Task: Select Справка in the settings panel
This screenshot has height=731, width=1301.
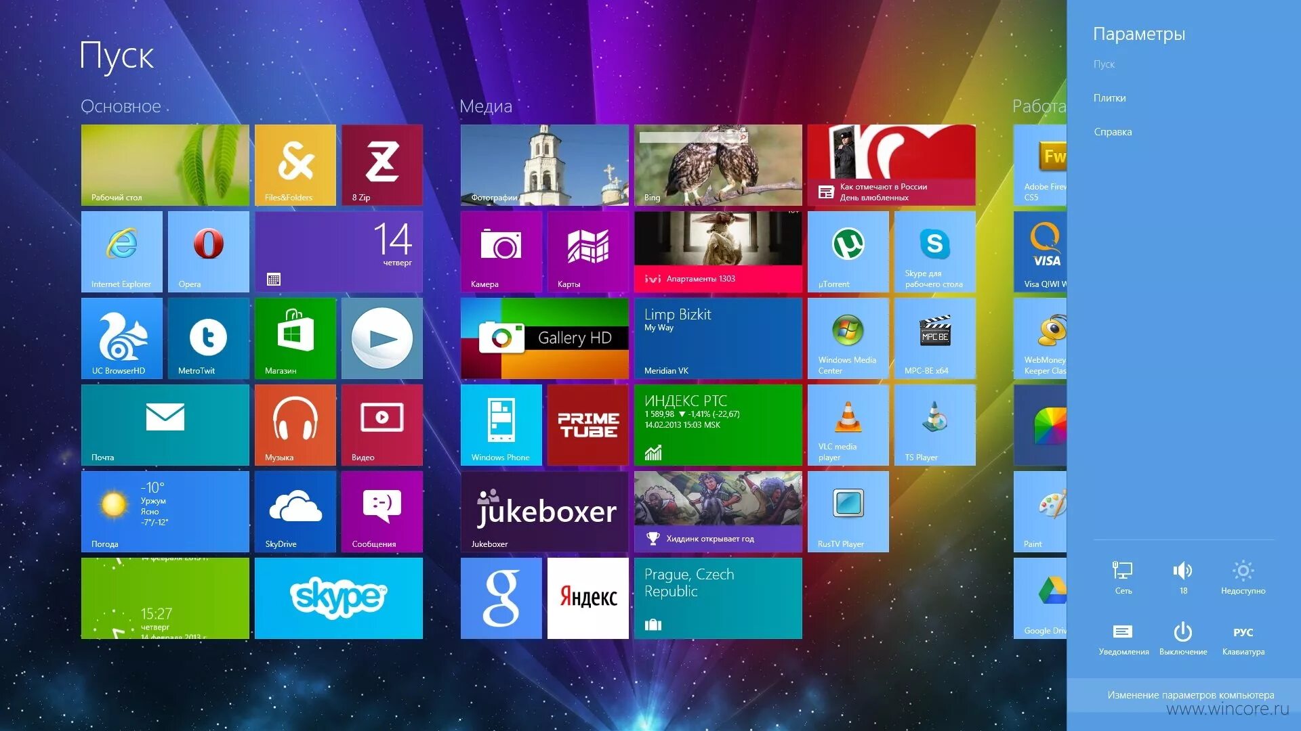Action: tap(1113, 132)
